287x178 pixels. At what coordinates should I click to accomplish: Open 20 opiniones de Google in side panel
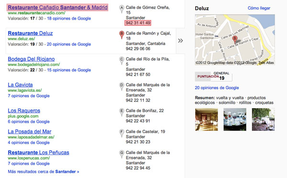click(217, 88)
